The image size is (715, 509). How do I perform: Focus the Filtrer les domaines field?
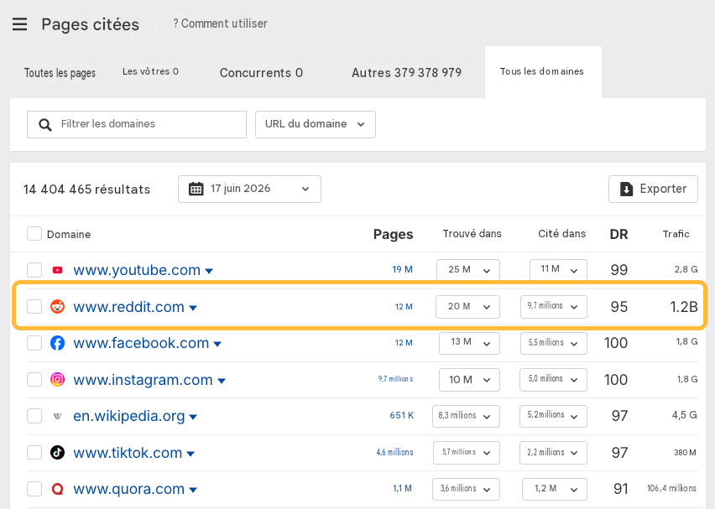point(137,124)
